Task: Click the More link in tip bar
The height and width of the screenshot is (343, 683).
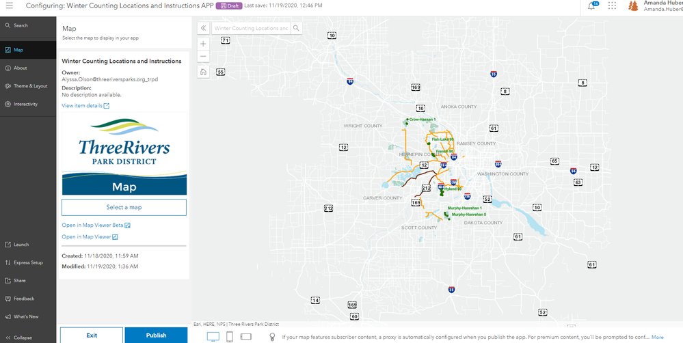Action: click(x=658, y=338)
